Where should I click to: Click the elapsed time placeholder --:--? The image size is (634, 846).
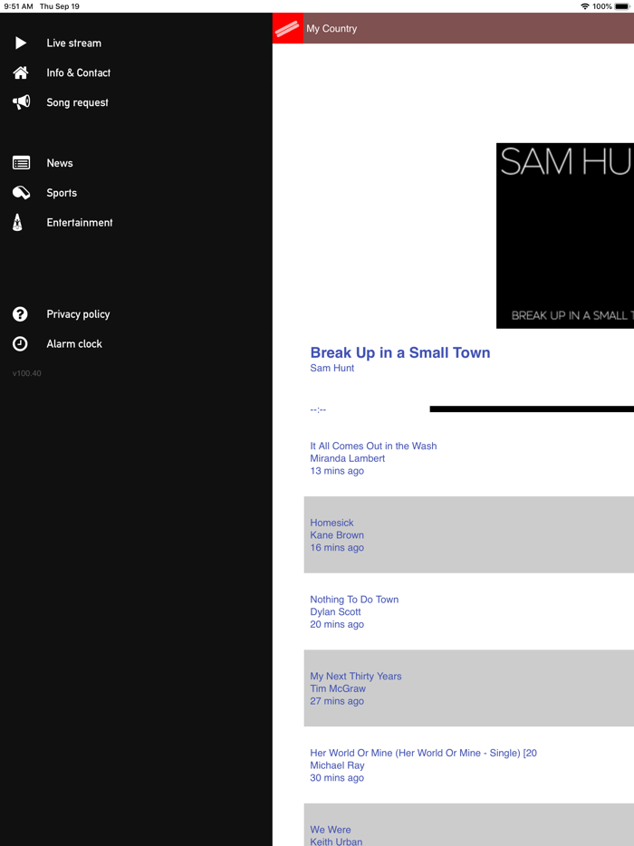318,409
